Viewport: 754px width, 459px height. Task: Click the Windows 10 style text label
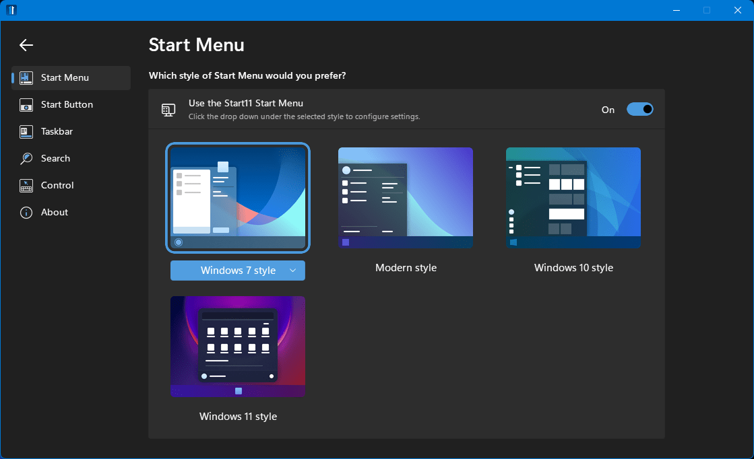[573, 268]
